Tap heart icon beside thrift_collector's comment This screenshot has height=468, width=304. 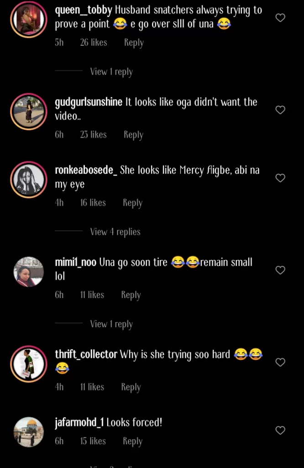tap(280, 362)
